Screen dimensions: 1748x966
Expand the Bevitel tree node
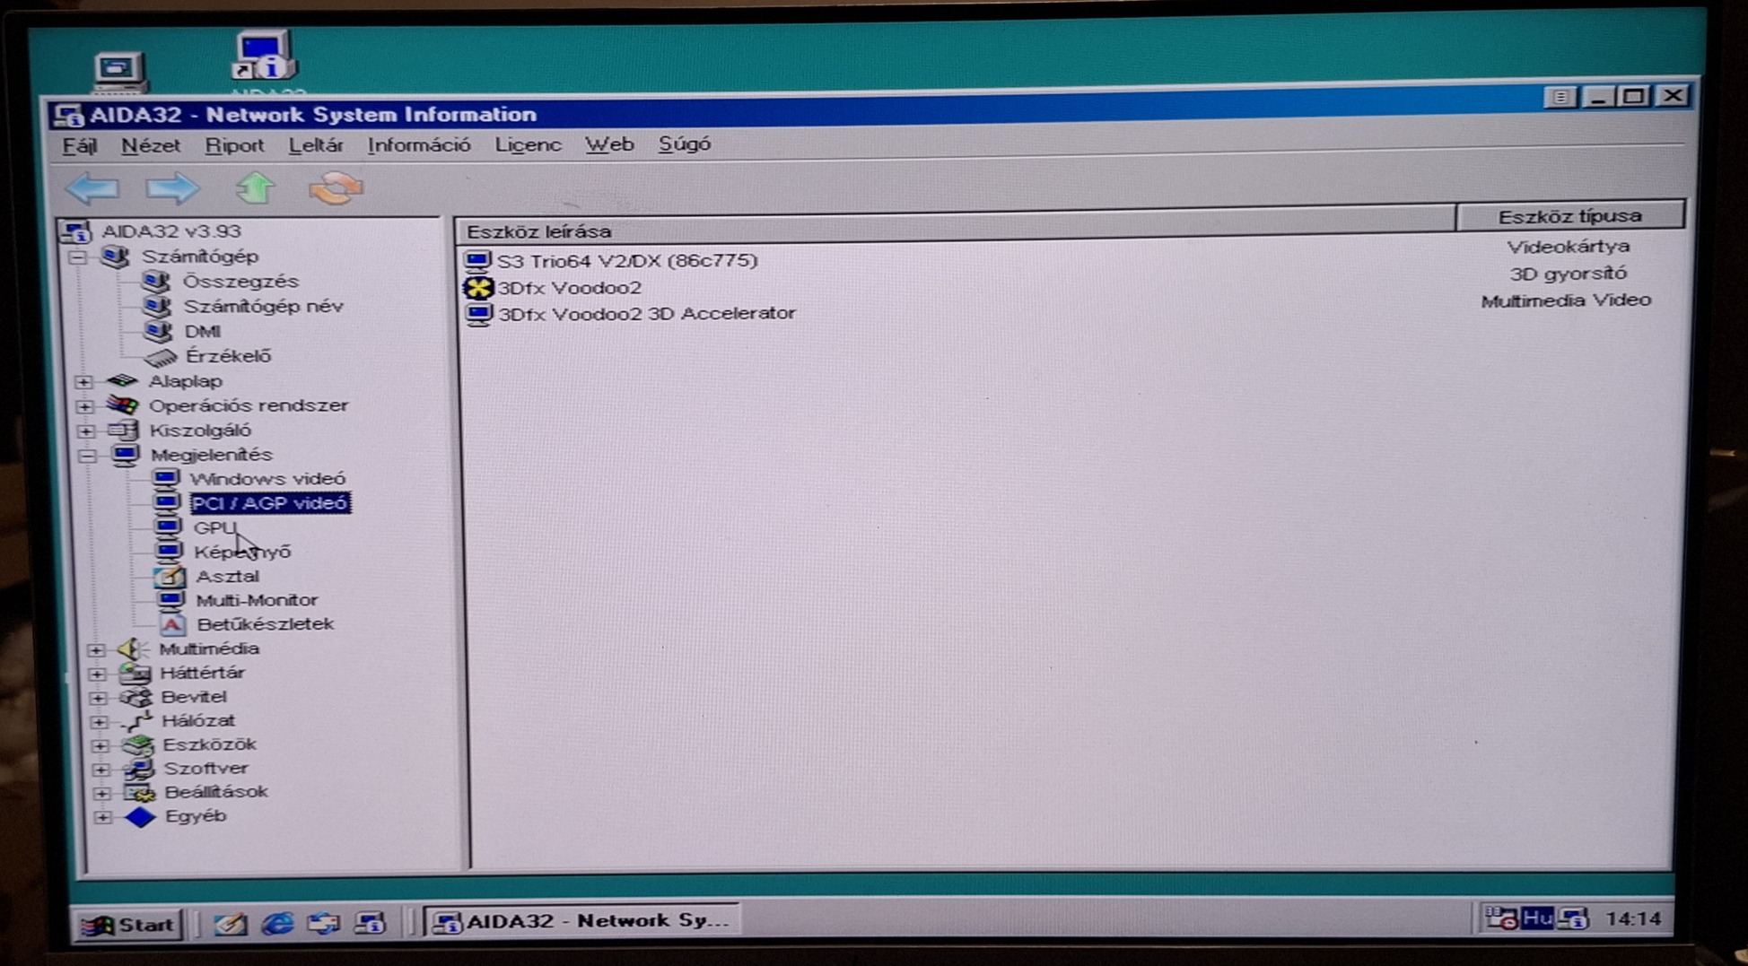pos(99,698)
